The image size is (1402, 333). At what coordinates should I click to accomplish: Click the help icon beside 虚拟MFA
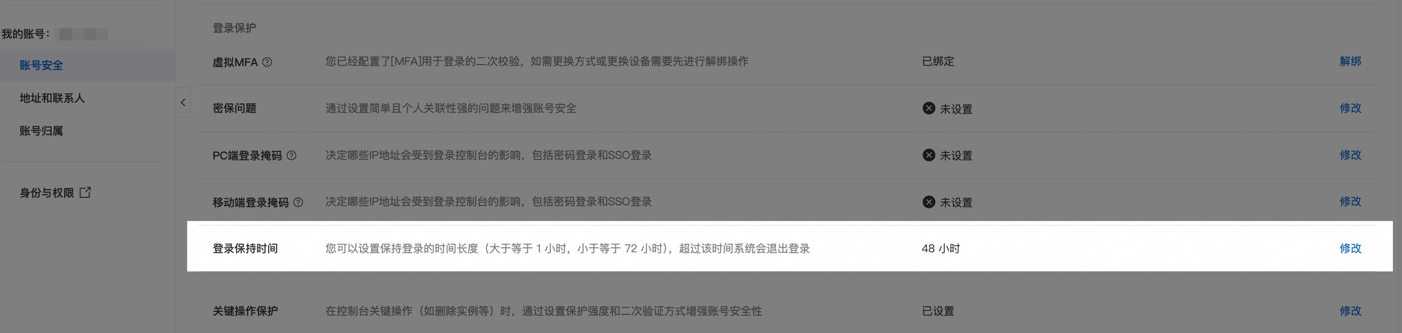267,62
